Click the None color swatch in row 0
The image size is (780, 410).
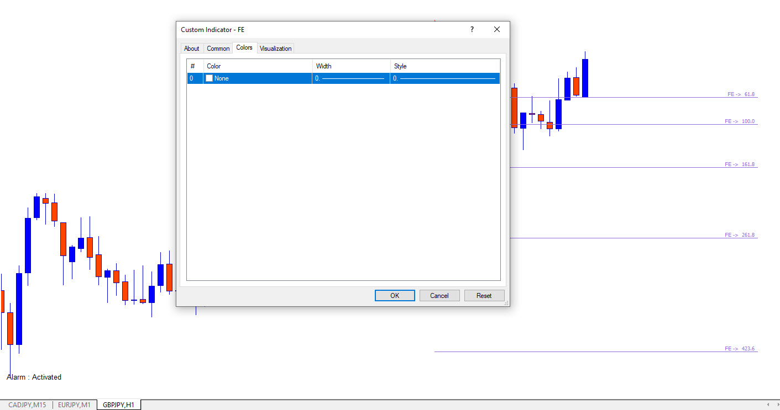tap(210, 78)
